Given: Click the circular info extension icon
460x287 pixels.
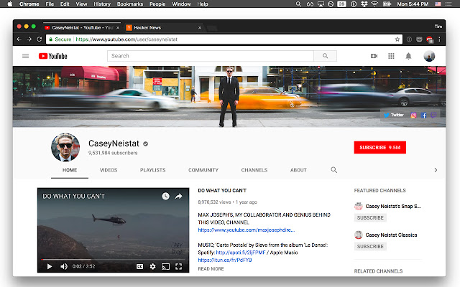Looking at the screenshot, I should coord(409,39).
